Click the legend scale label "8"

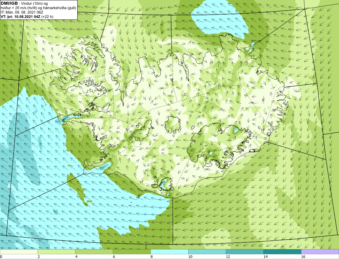pos(152,257)
